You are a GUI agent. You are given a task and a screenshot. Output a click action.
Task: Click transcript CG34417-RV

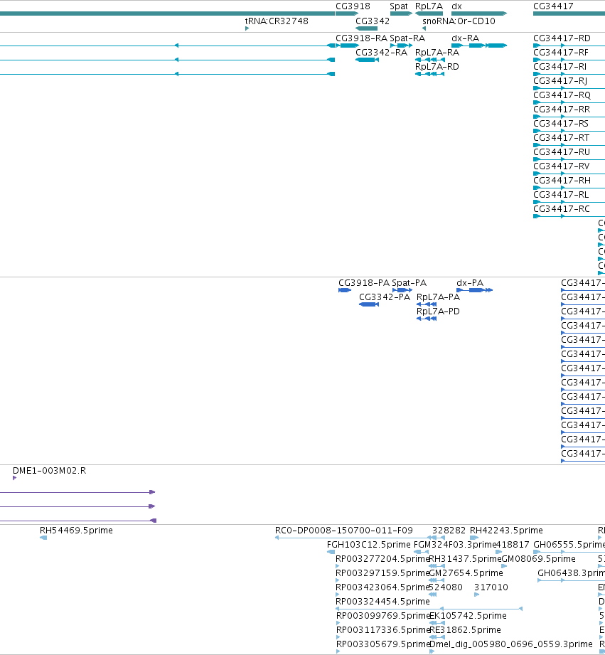[x=569, y=174]
